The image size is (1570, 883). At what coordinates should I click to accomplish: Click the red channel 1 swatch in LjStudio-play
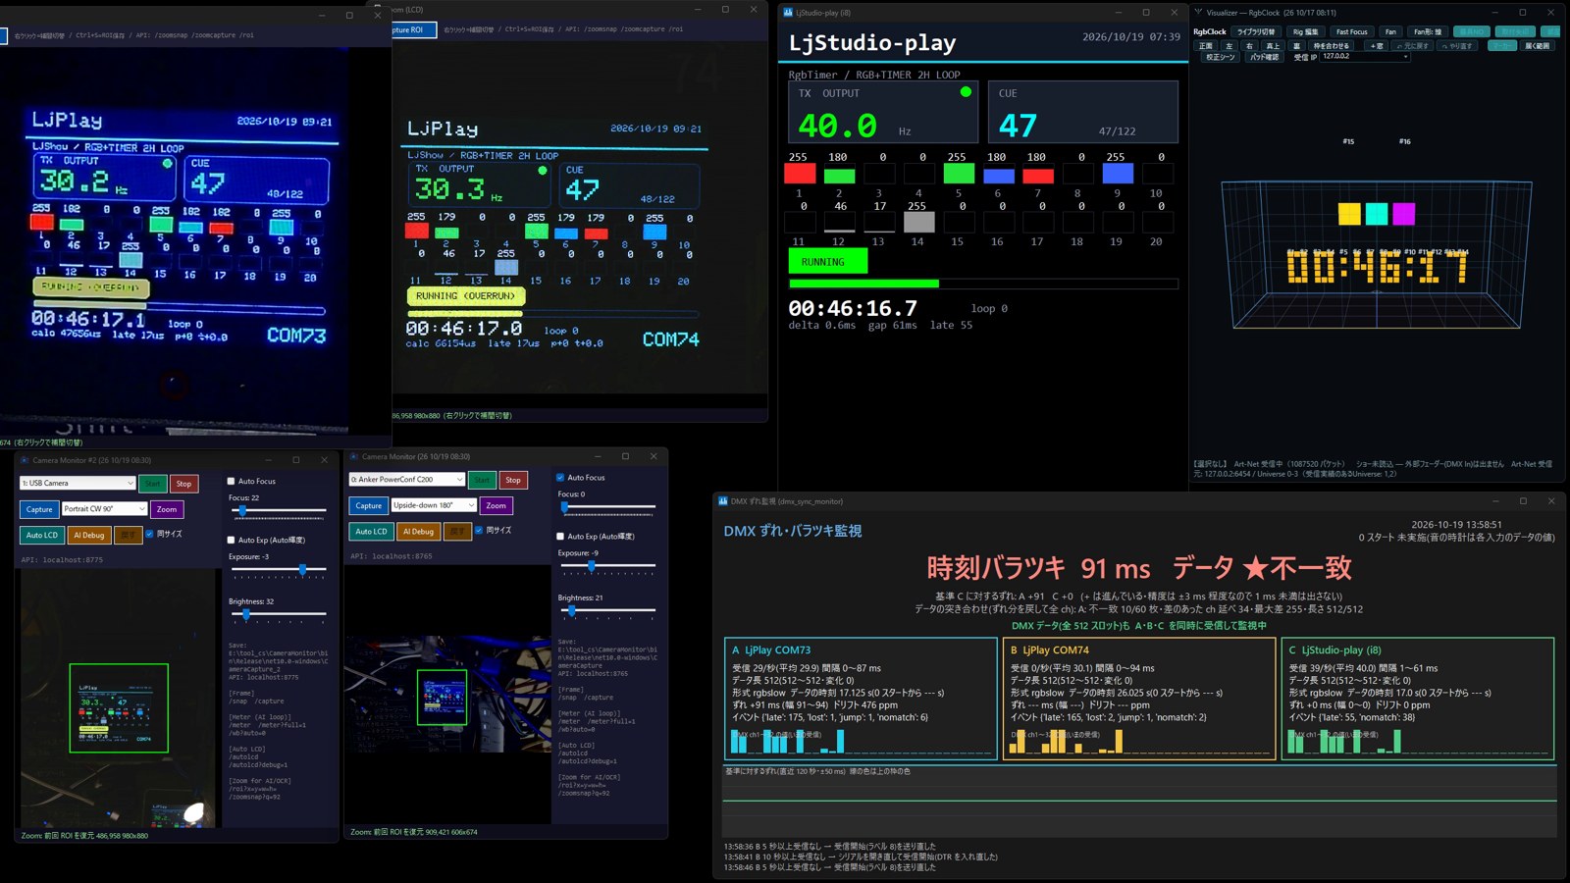click(x=800, y=174)
